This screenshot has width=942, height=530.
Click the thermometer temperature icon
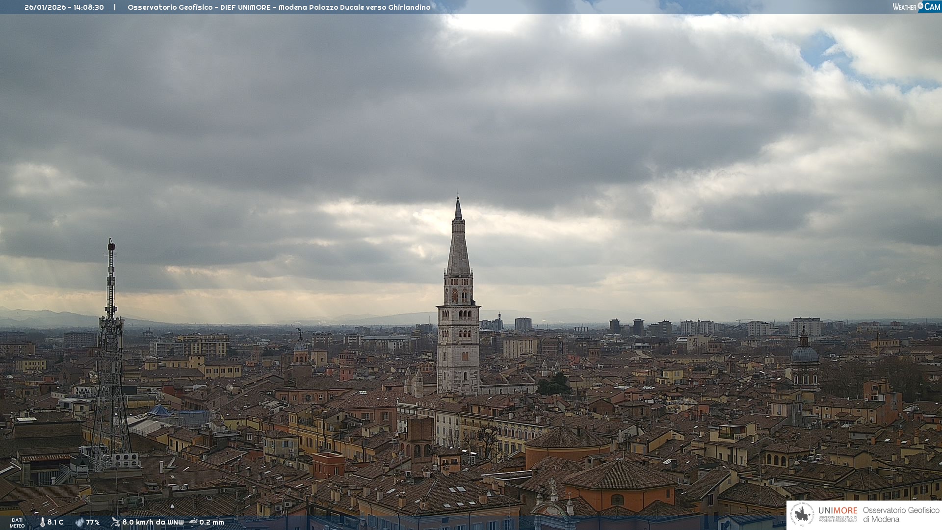42,522
